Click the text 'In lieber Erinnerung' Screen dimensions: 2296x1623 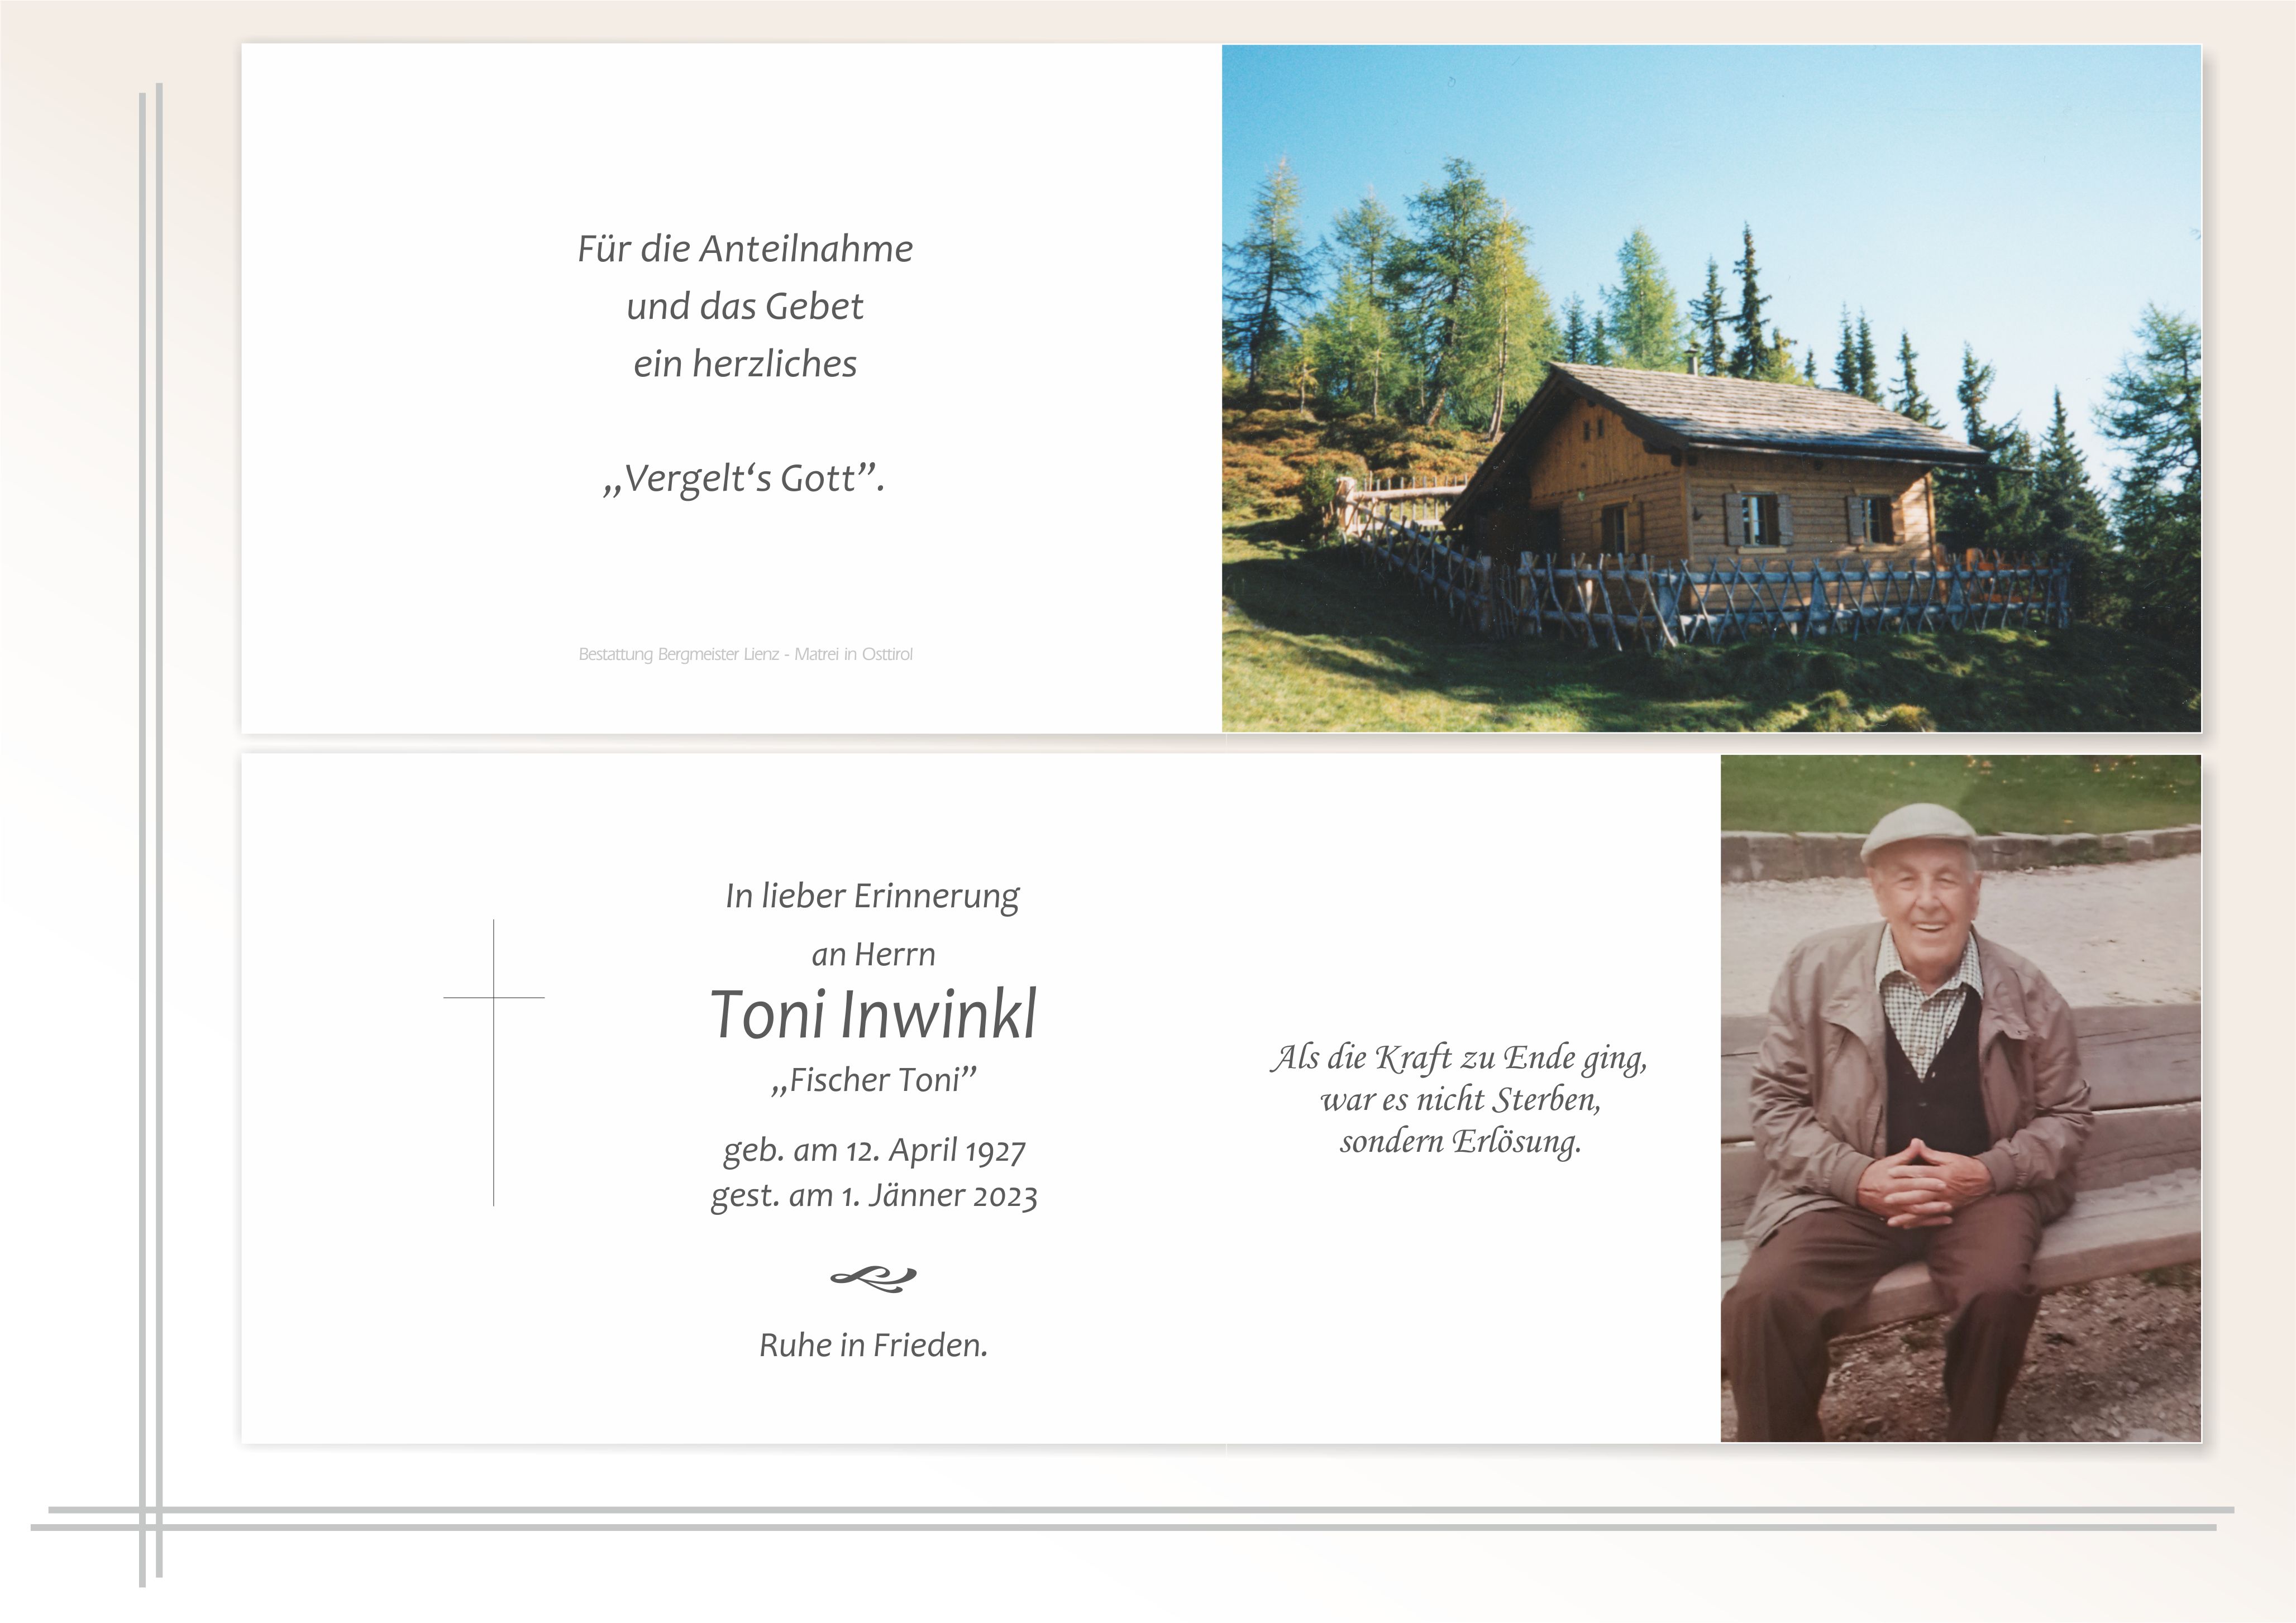click(873, 897)
